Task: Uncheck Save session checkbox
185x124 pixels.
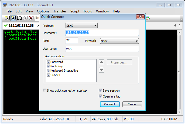Action: click(x=100, y=91)
